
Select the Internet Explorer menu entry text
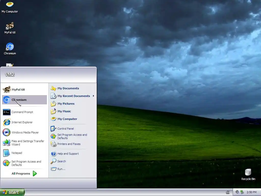point(22,122)
